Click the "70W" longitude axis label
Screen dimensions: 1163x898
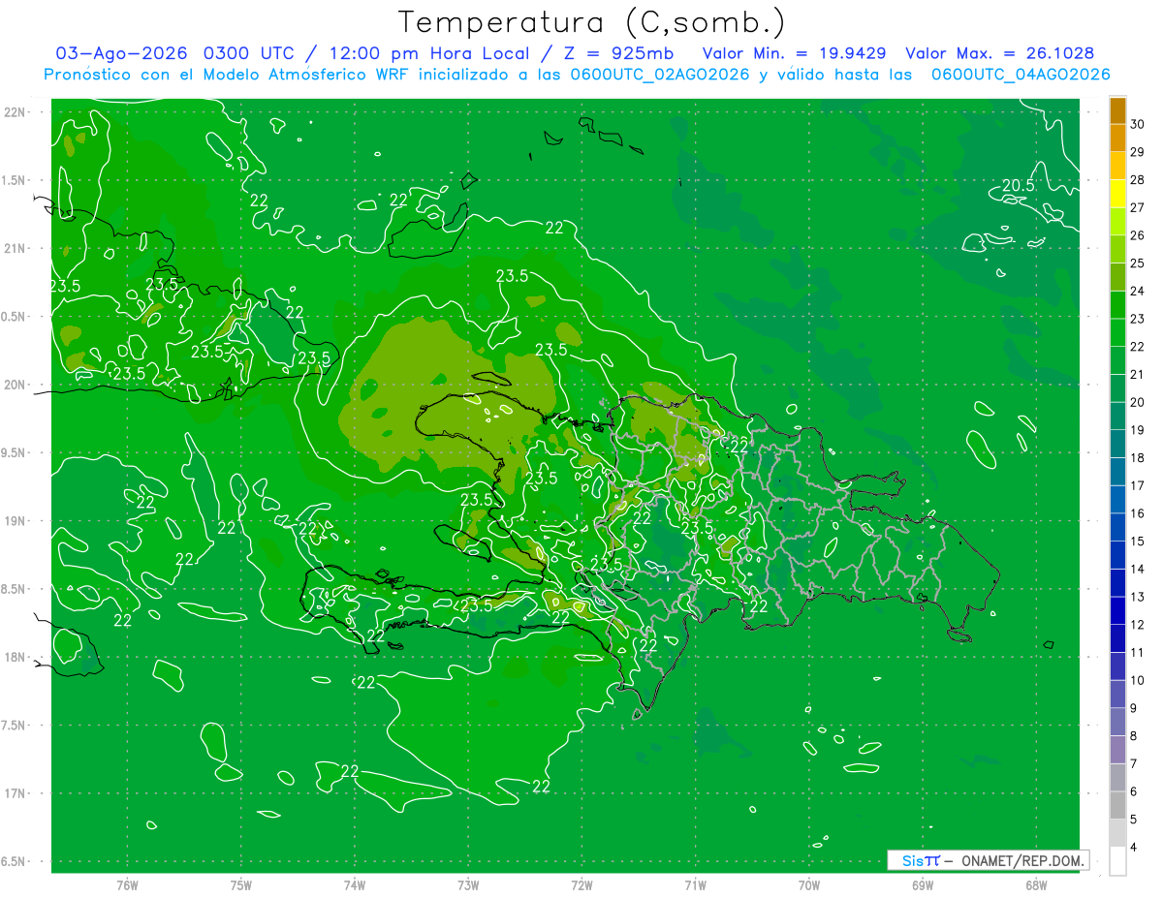(x=809, y=885)
